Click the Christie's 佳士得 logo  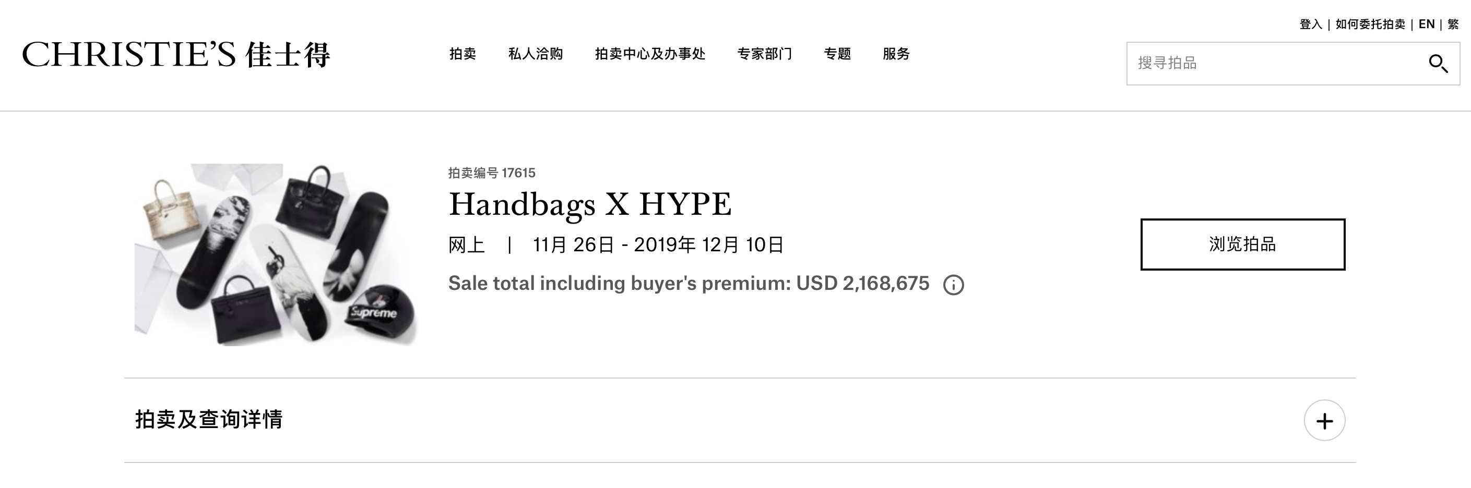click(176, 55)
